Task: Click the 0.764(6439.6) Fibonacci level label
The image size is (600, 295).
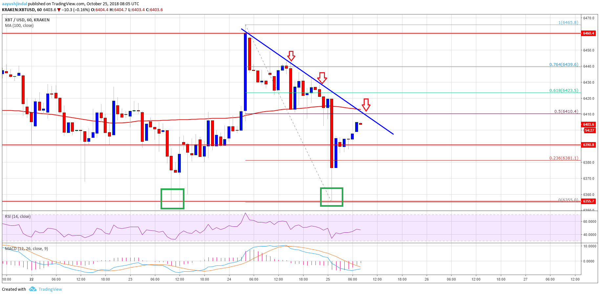Action: 564,65
